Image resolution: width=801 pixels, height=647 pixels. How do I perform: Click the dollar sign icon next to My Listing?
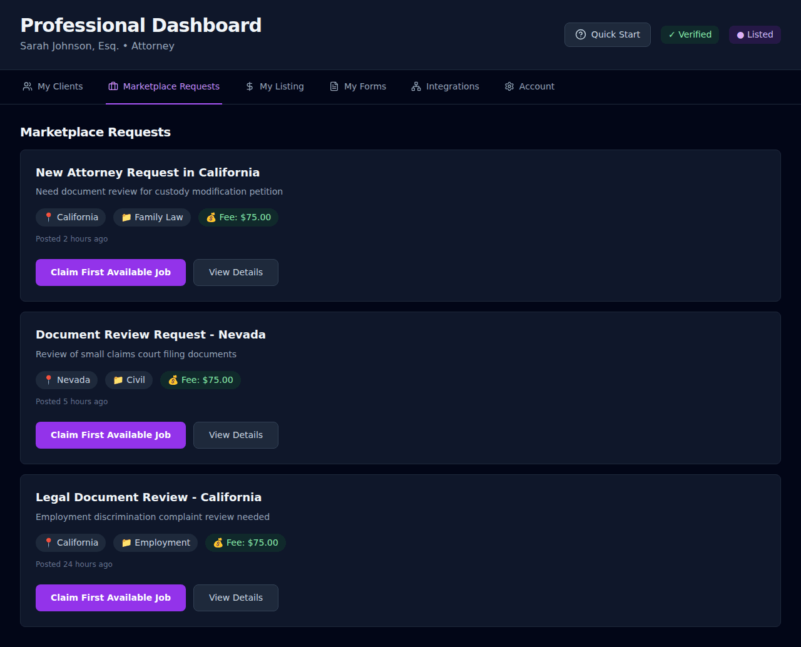click(248, 86)
